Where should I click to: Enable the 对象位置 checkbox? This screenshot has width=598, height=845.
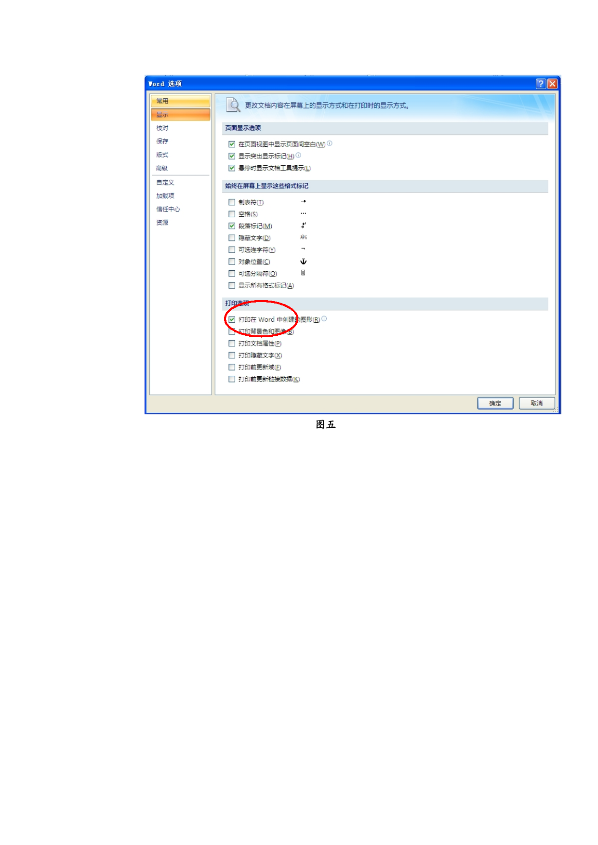tap(232, 262)
